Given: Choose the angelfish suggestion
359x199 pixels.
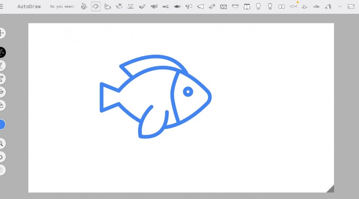Looking at the screenshot, I should click(84, 6).
